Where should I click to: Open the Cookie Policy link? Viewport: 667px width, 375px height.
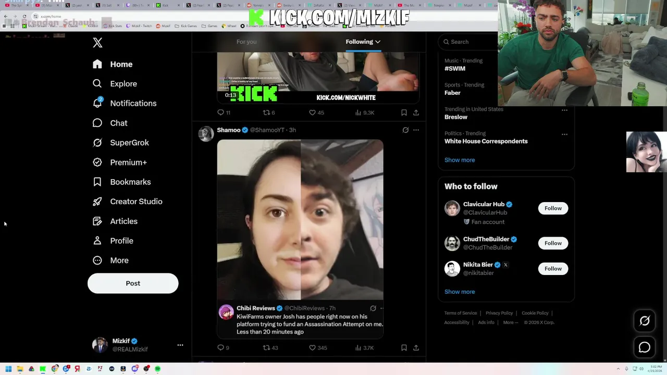(x=535, y=313)
